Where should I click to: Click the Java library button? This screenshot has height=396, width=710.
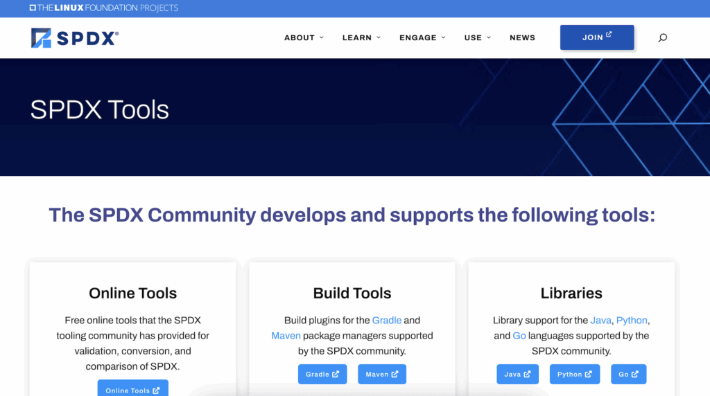coord(517,375)
